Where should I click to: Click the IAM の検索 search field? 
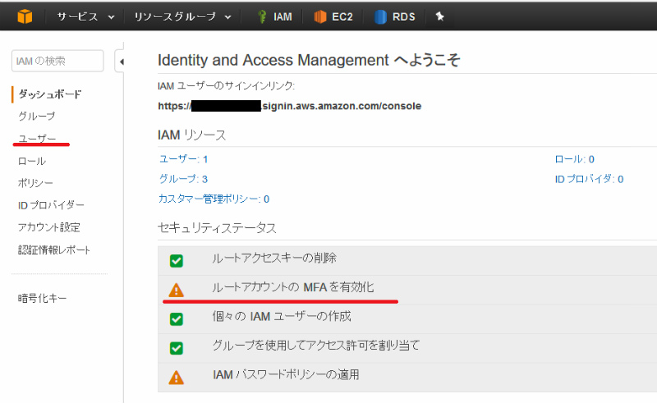(57, 61)
